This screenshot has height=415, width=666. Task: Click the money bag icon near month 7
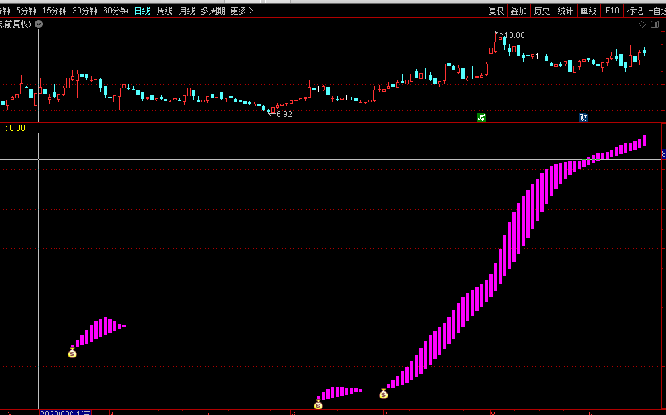[x=384, y=394]
